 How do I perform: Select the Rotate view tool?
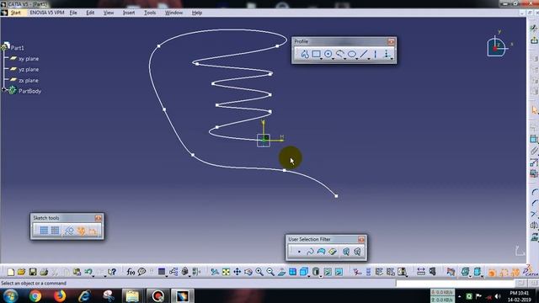click(x=248, y=272)
